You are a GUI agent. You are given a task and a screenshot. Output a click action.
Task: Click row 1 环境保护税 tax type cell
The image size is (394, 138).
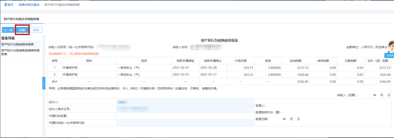(x=89, y=68)
